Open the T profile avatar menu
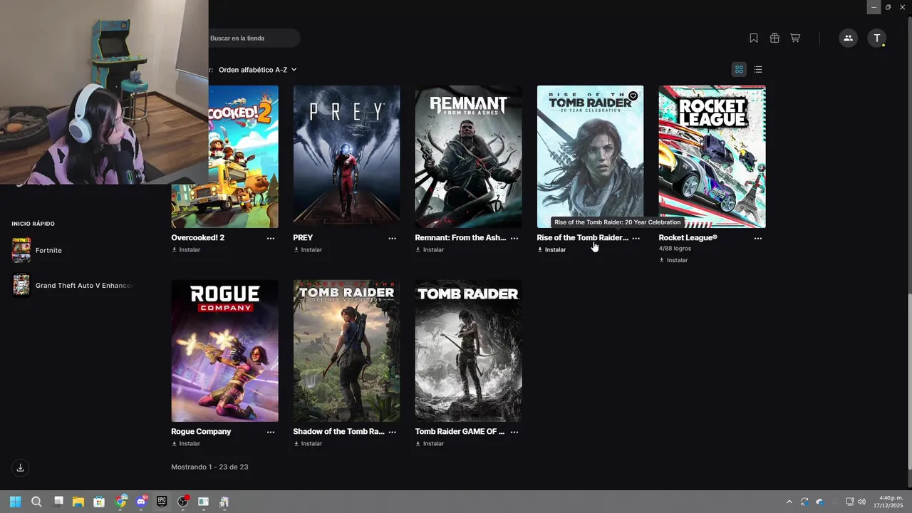Viewport: 912px width, 513px height. click(x=876, y=38)
